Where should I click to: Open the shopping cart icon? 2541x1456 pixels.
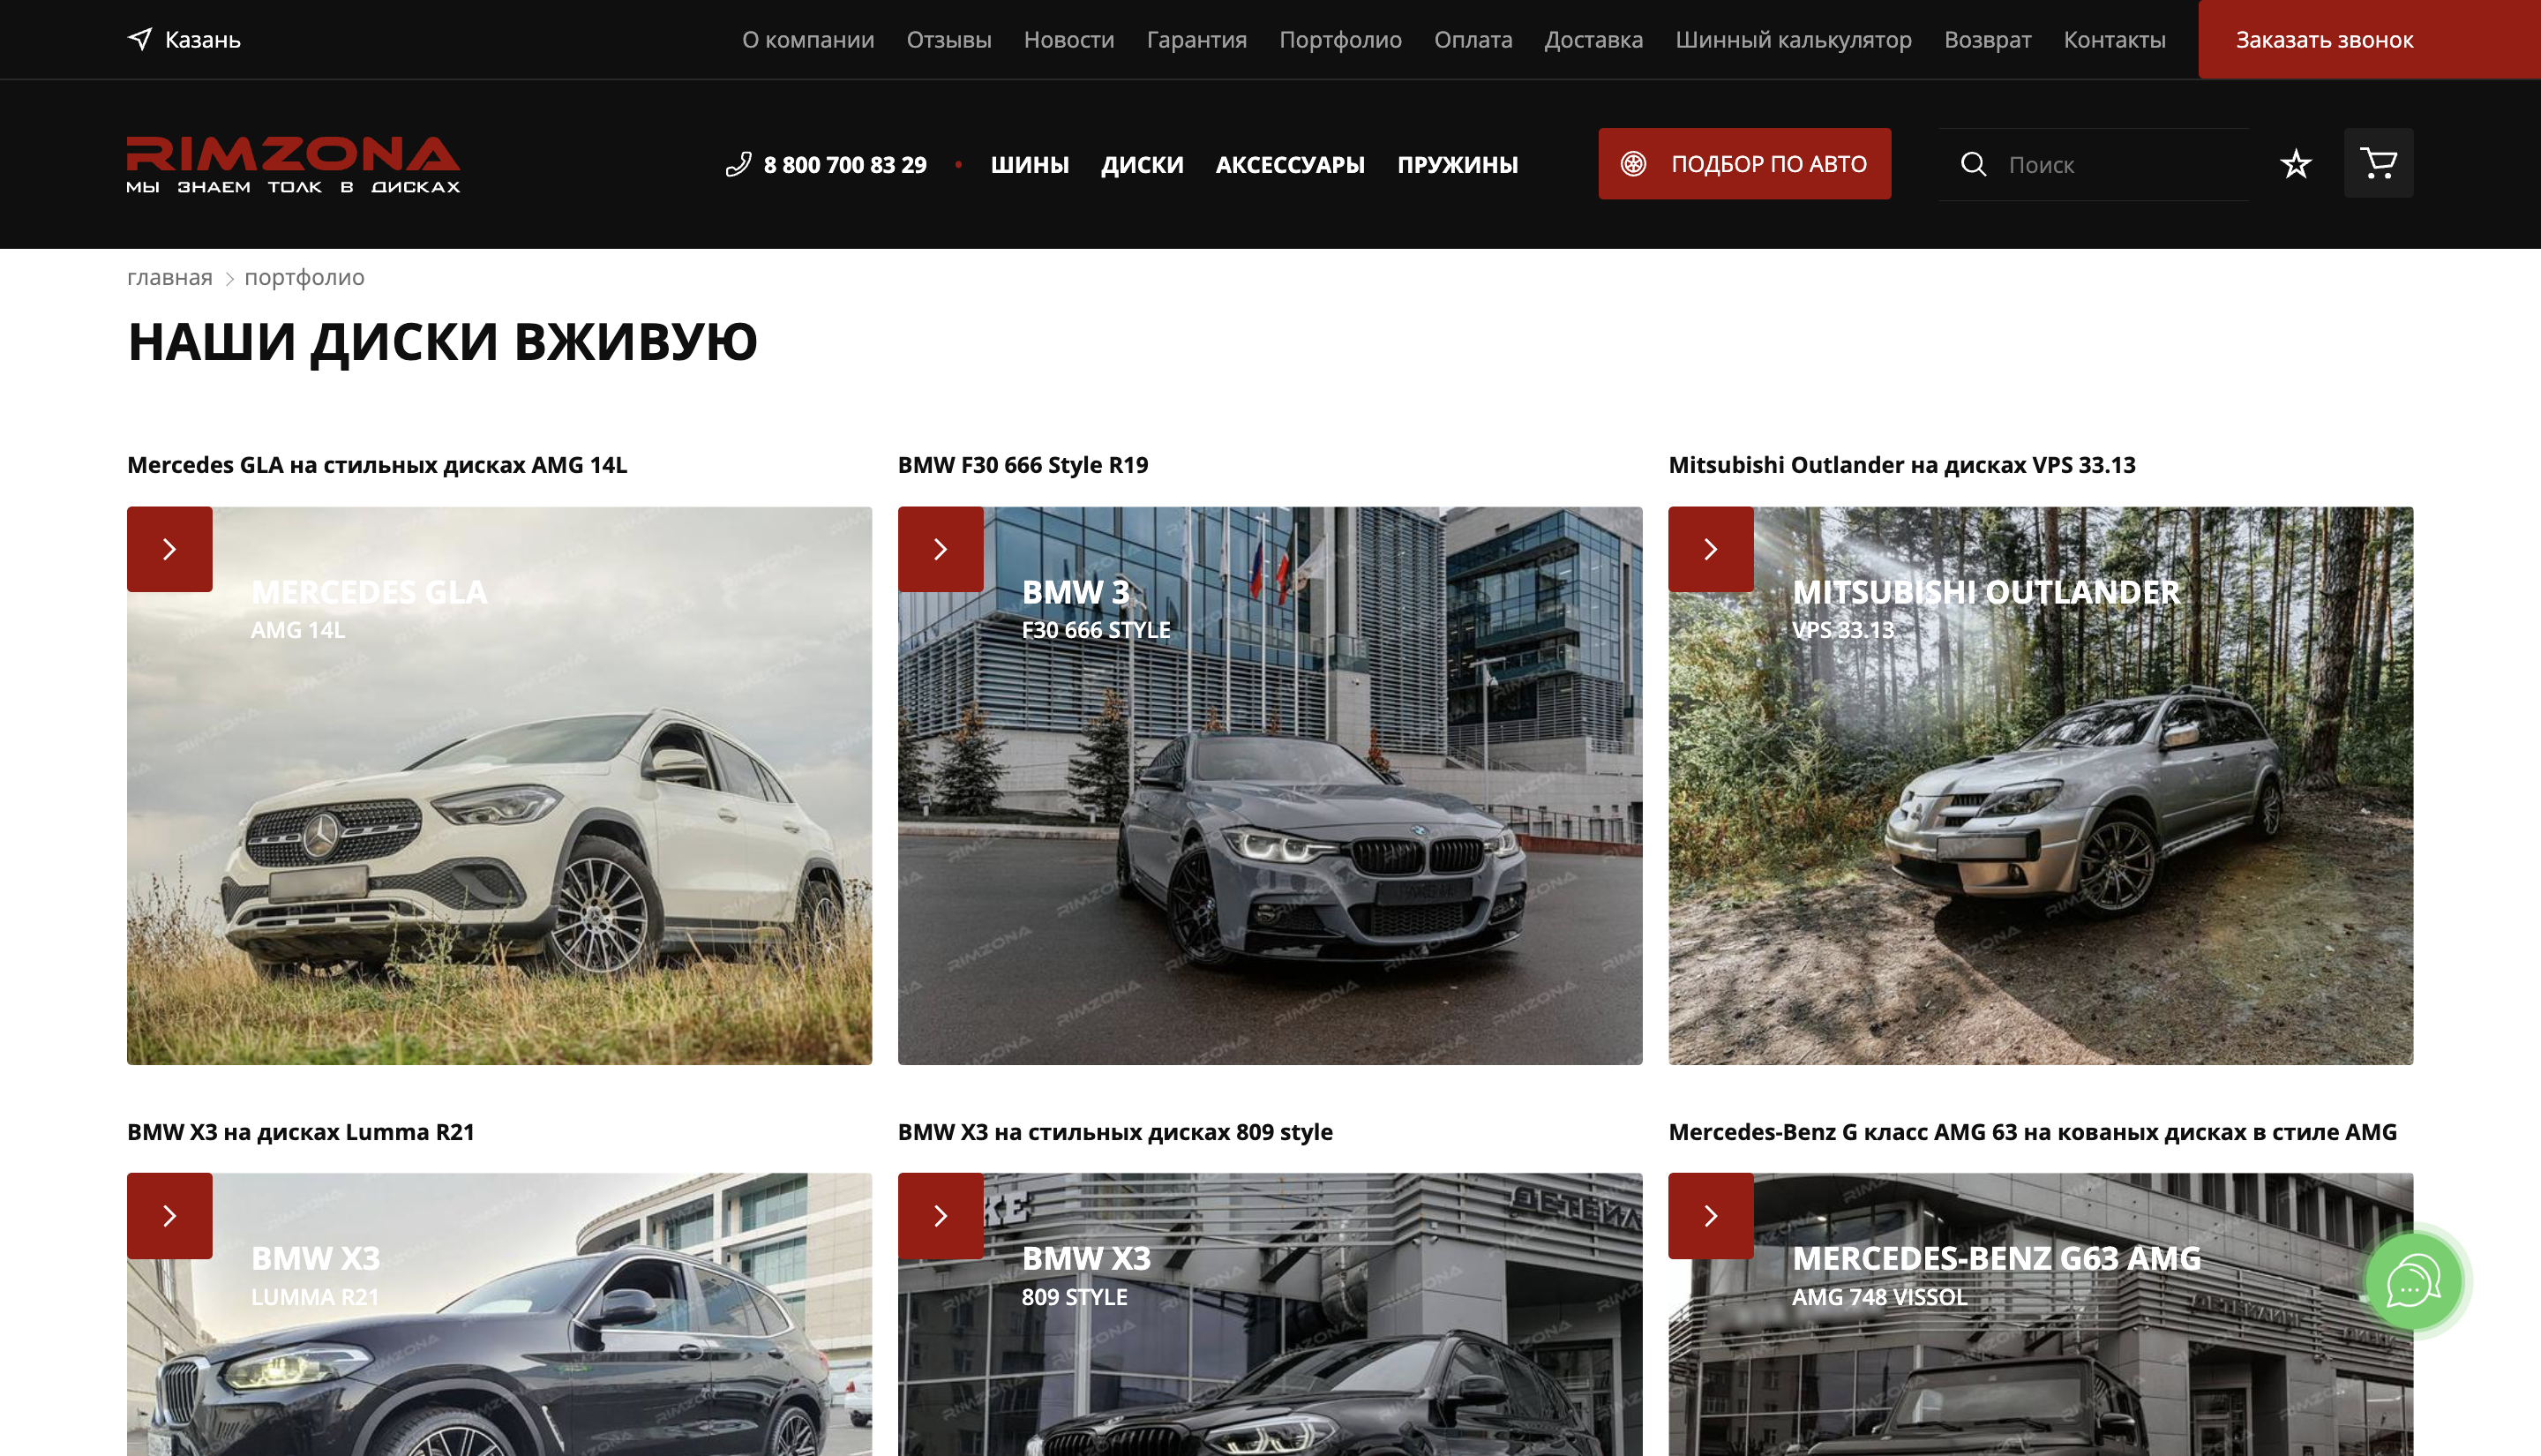click(x=2378, y=163)
